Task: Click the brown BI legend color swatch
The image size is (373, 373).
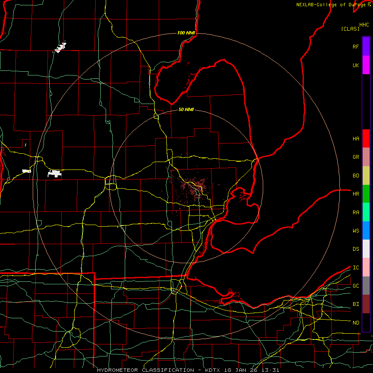Action: click(x=366, y=304)
